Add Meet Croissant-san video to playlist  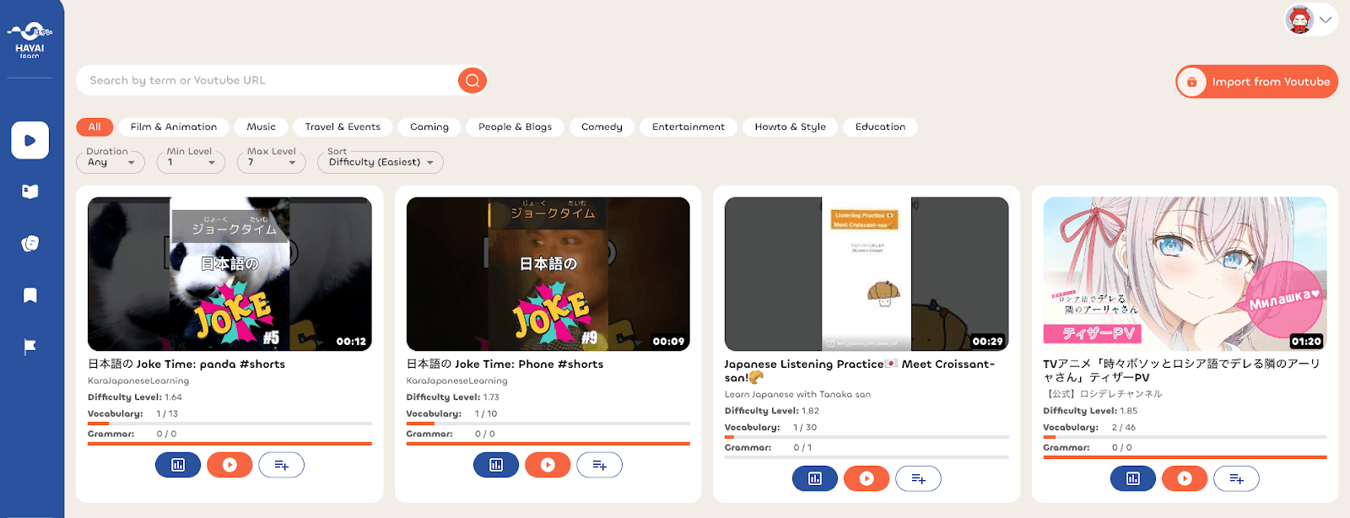point(918,478)
